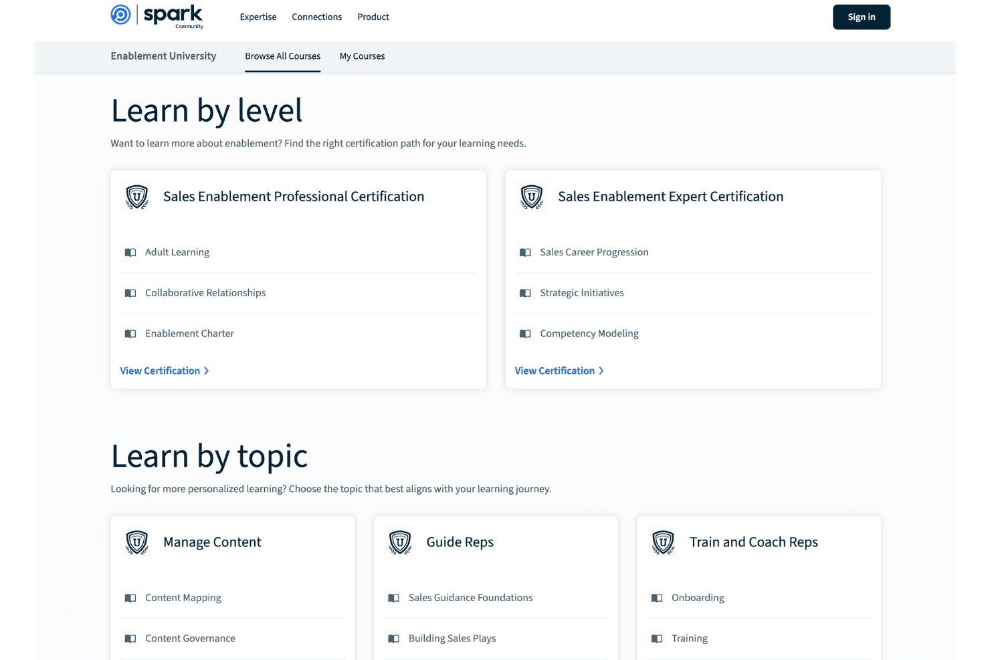This screenshot has width=990, height=660.
Task: Click book icon next to Enablement Charter
Action: [x=130, y=334]
